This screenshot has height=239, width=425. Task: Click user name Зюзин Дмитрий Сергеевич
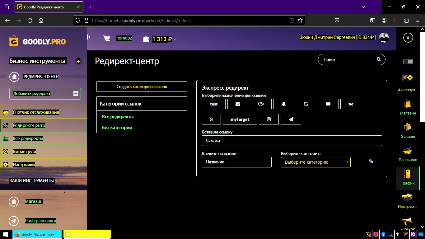click(338, 37)
